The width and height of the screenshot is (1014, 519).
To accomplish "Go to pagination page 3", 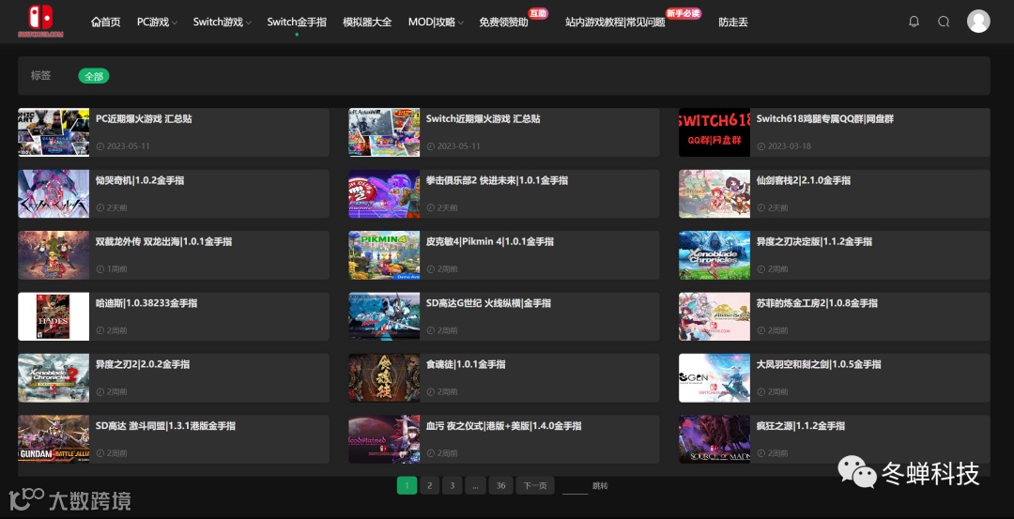I will 452,485.
